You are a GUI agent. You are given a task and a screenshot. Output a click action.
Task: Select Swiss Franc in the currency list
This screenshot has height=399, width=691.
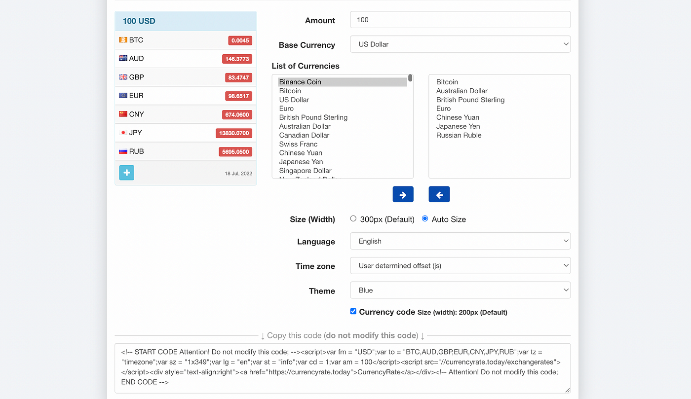point(343,144)
